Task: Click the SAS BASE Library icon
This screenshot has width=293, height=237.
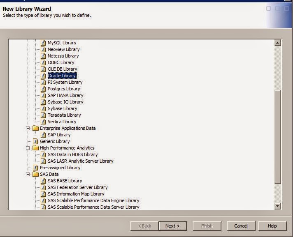Action: [x=43, y=181]
